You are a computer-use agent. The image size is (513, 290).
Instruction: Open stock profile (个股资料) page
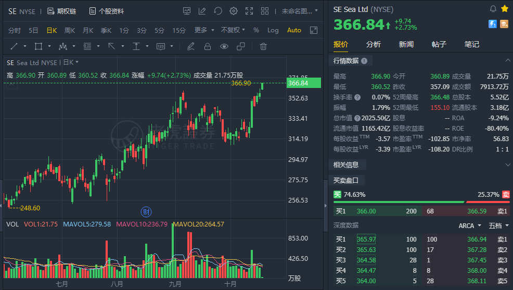pos(107,11)
